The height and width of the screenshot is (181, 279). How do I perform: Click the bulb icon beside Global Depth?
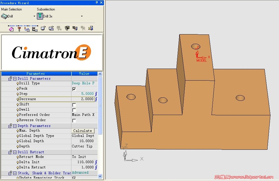pyautogui.click(x=18, y=141)
